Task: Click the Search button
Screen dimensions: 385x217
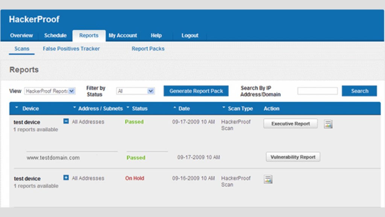Action: pyautogui.click(x=359, y=91)
